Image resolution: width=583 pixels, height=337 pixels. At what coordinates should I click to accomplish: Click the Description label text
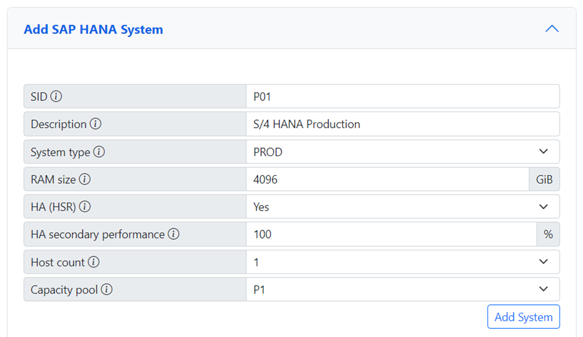pyautogui.click(x=59, y=125)
